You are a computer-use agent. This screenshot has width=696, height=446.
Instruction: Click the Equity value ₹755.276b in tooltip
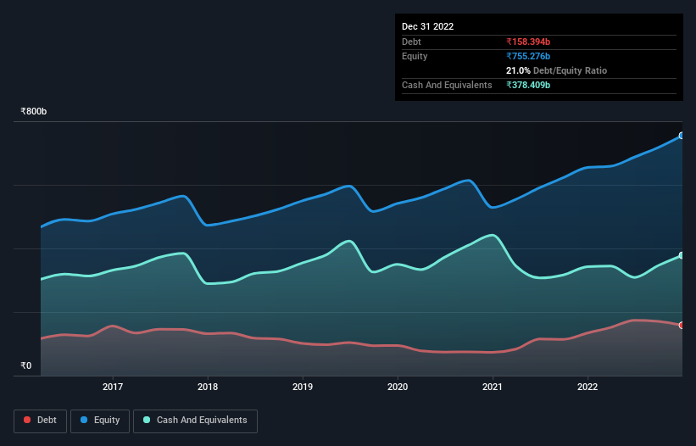pyautogui.click(x=528, y=56)
